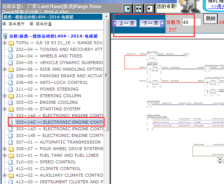Click the 206-09 document page icon
Screen dimensions: 224x184
11,83
